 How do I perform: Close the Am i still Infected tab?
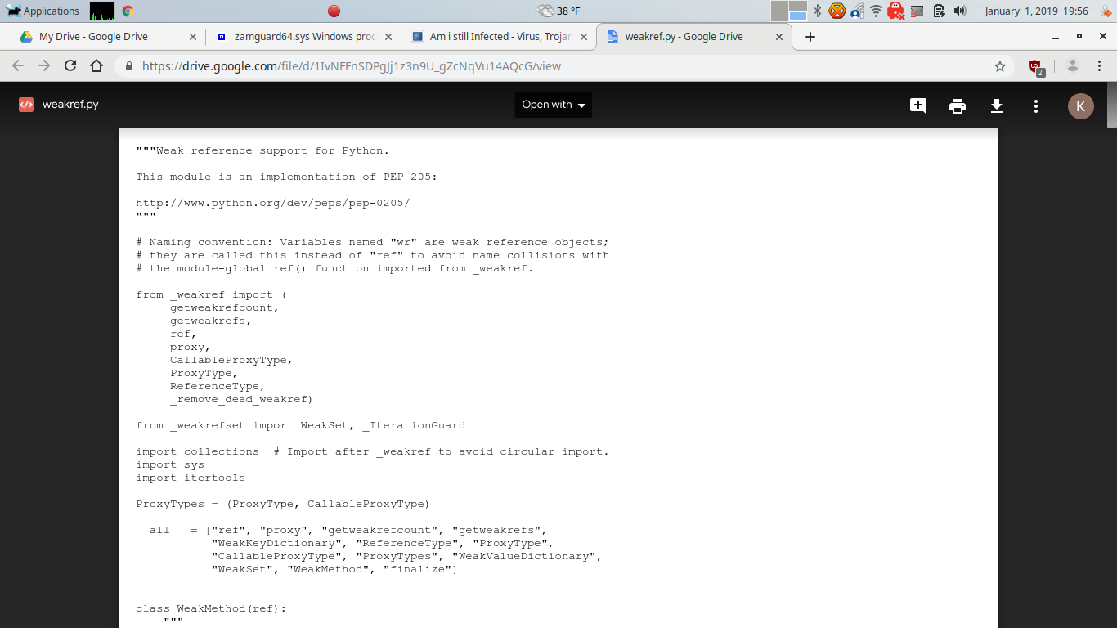click(x=584, y=37)
